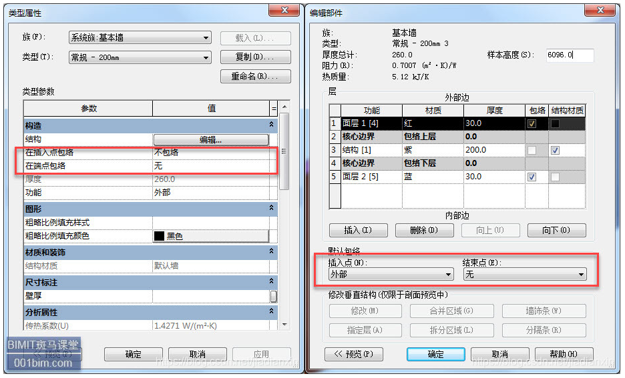
Task: Click 取消 in the 类型属性 dialog
Action: coord(197,354)
